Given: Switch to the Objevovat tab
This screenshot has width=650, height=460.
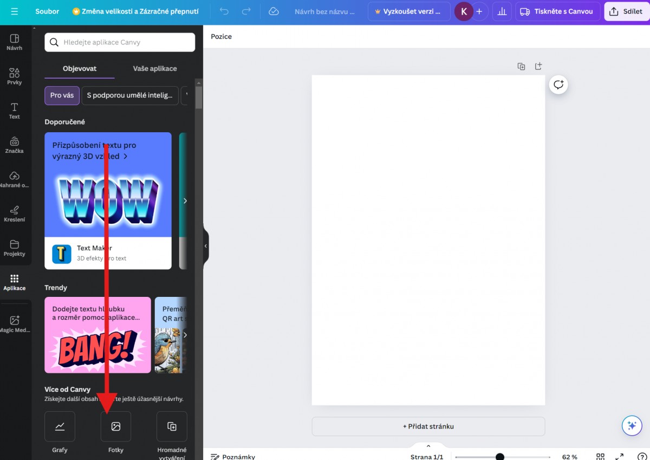Looking at the screenshot, I should pyautogui.click(x=80, y=69).
